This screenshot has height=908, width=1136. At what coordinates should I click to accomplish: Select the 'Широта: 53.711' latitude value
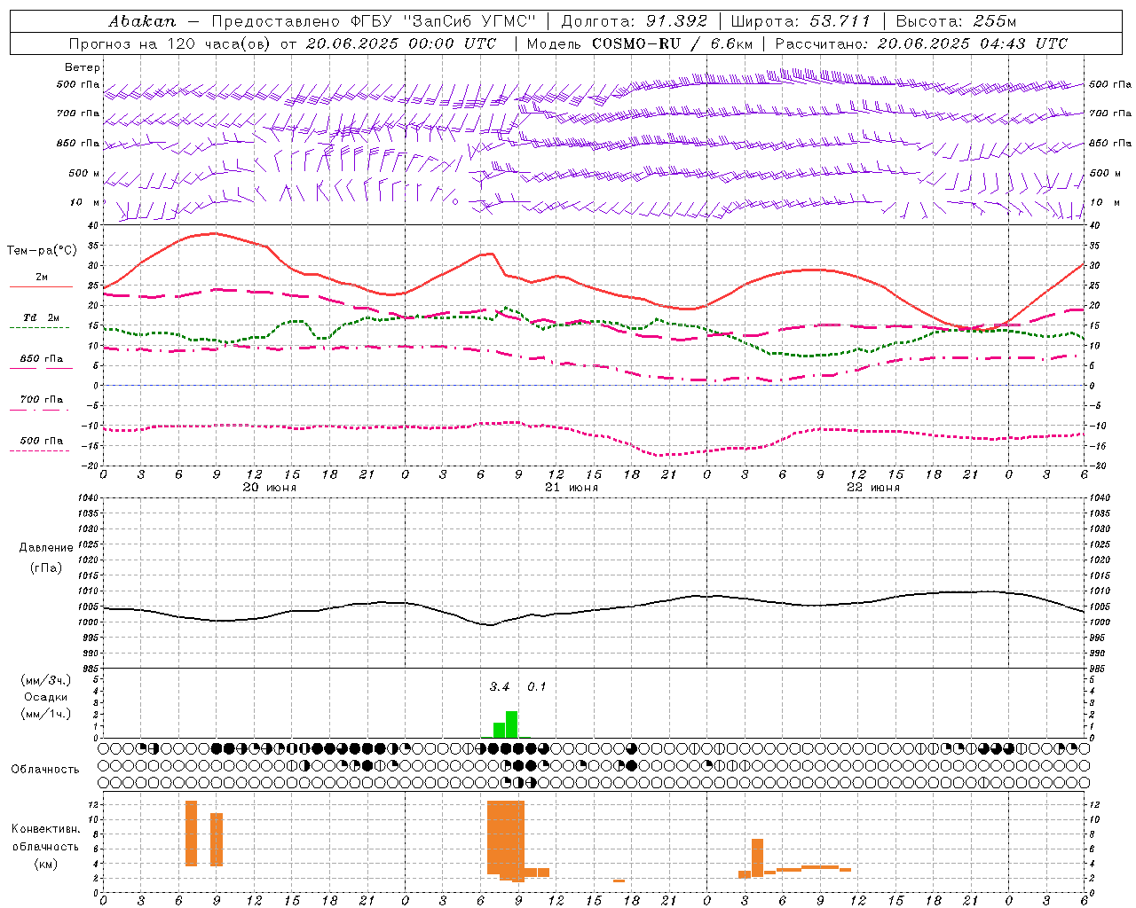click(801, 21)
